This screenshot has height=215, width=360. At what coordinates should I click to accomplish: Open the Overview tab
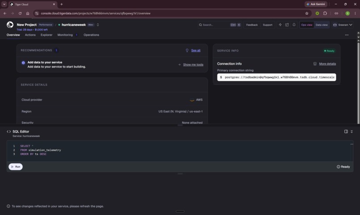pos(13,35)
